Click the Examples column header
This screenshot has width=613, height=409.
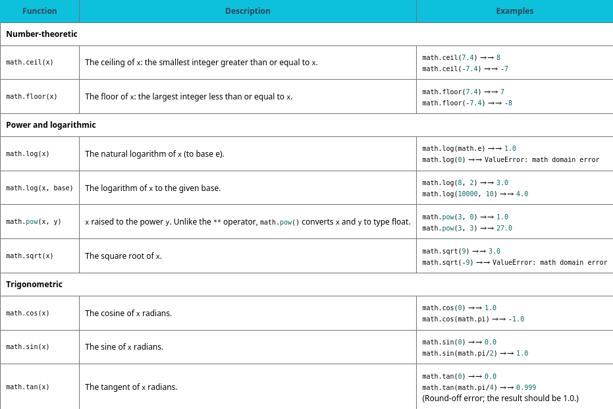point(514,11)
